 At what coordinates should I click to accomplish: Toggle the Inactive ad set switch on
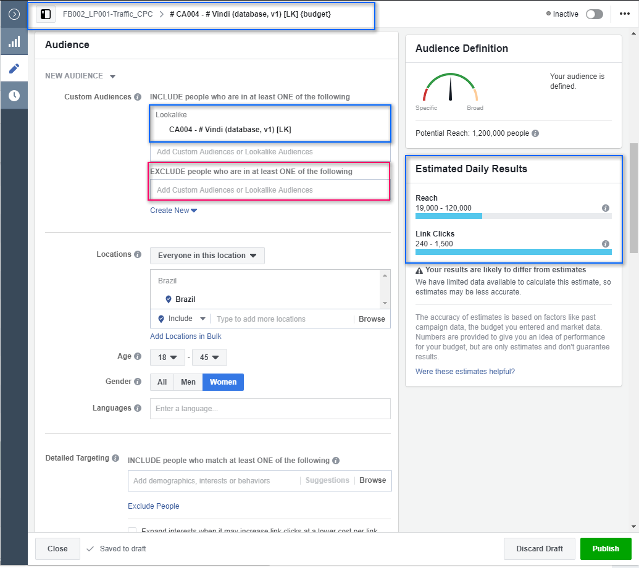[x=594, y=14]
